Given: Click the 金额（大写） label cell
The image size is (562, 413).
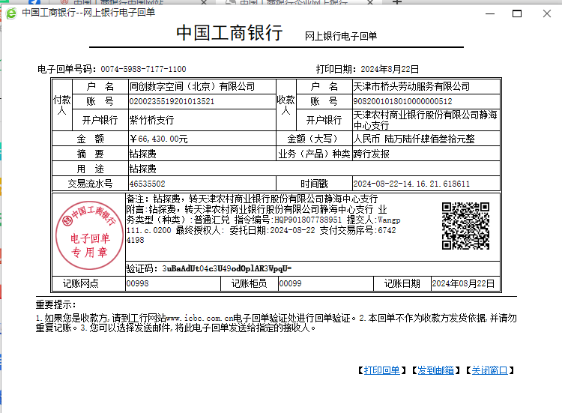Looking at the screenshot, I should coord(314,139).
